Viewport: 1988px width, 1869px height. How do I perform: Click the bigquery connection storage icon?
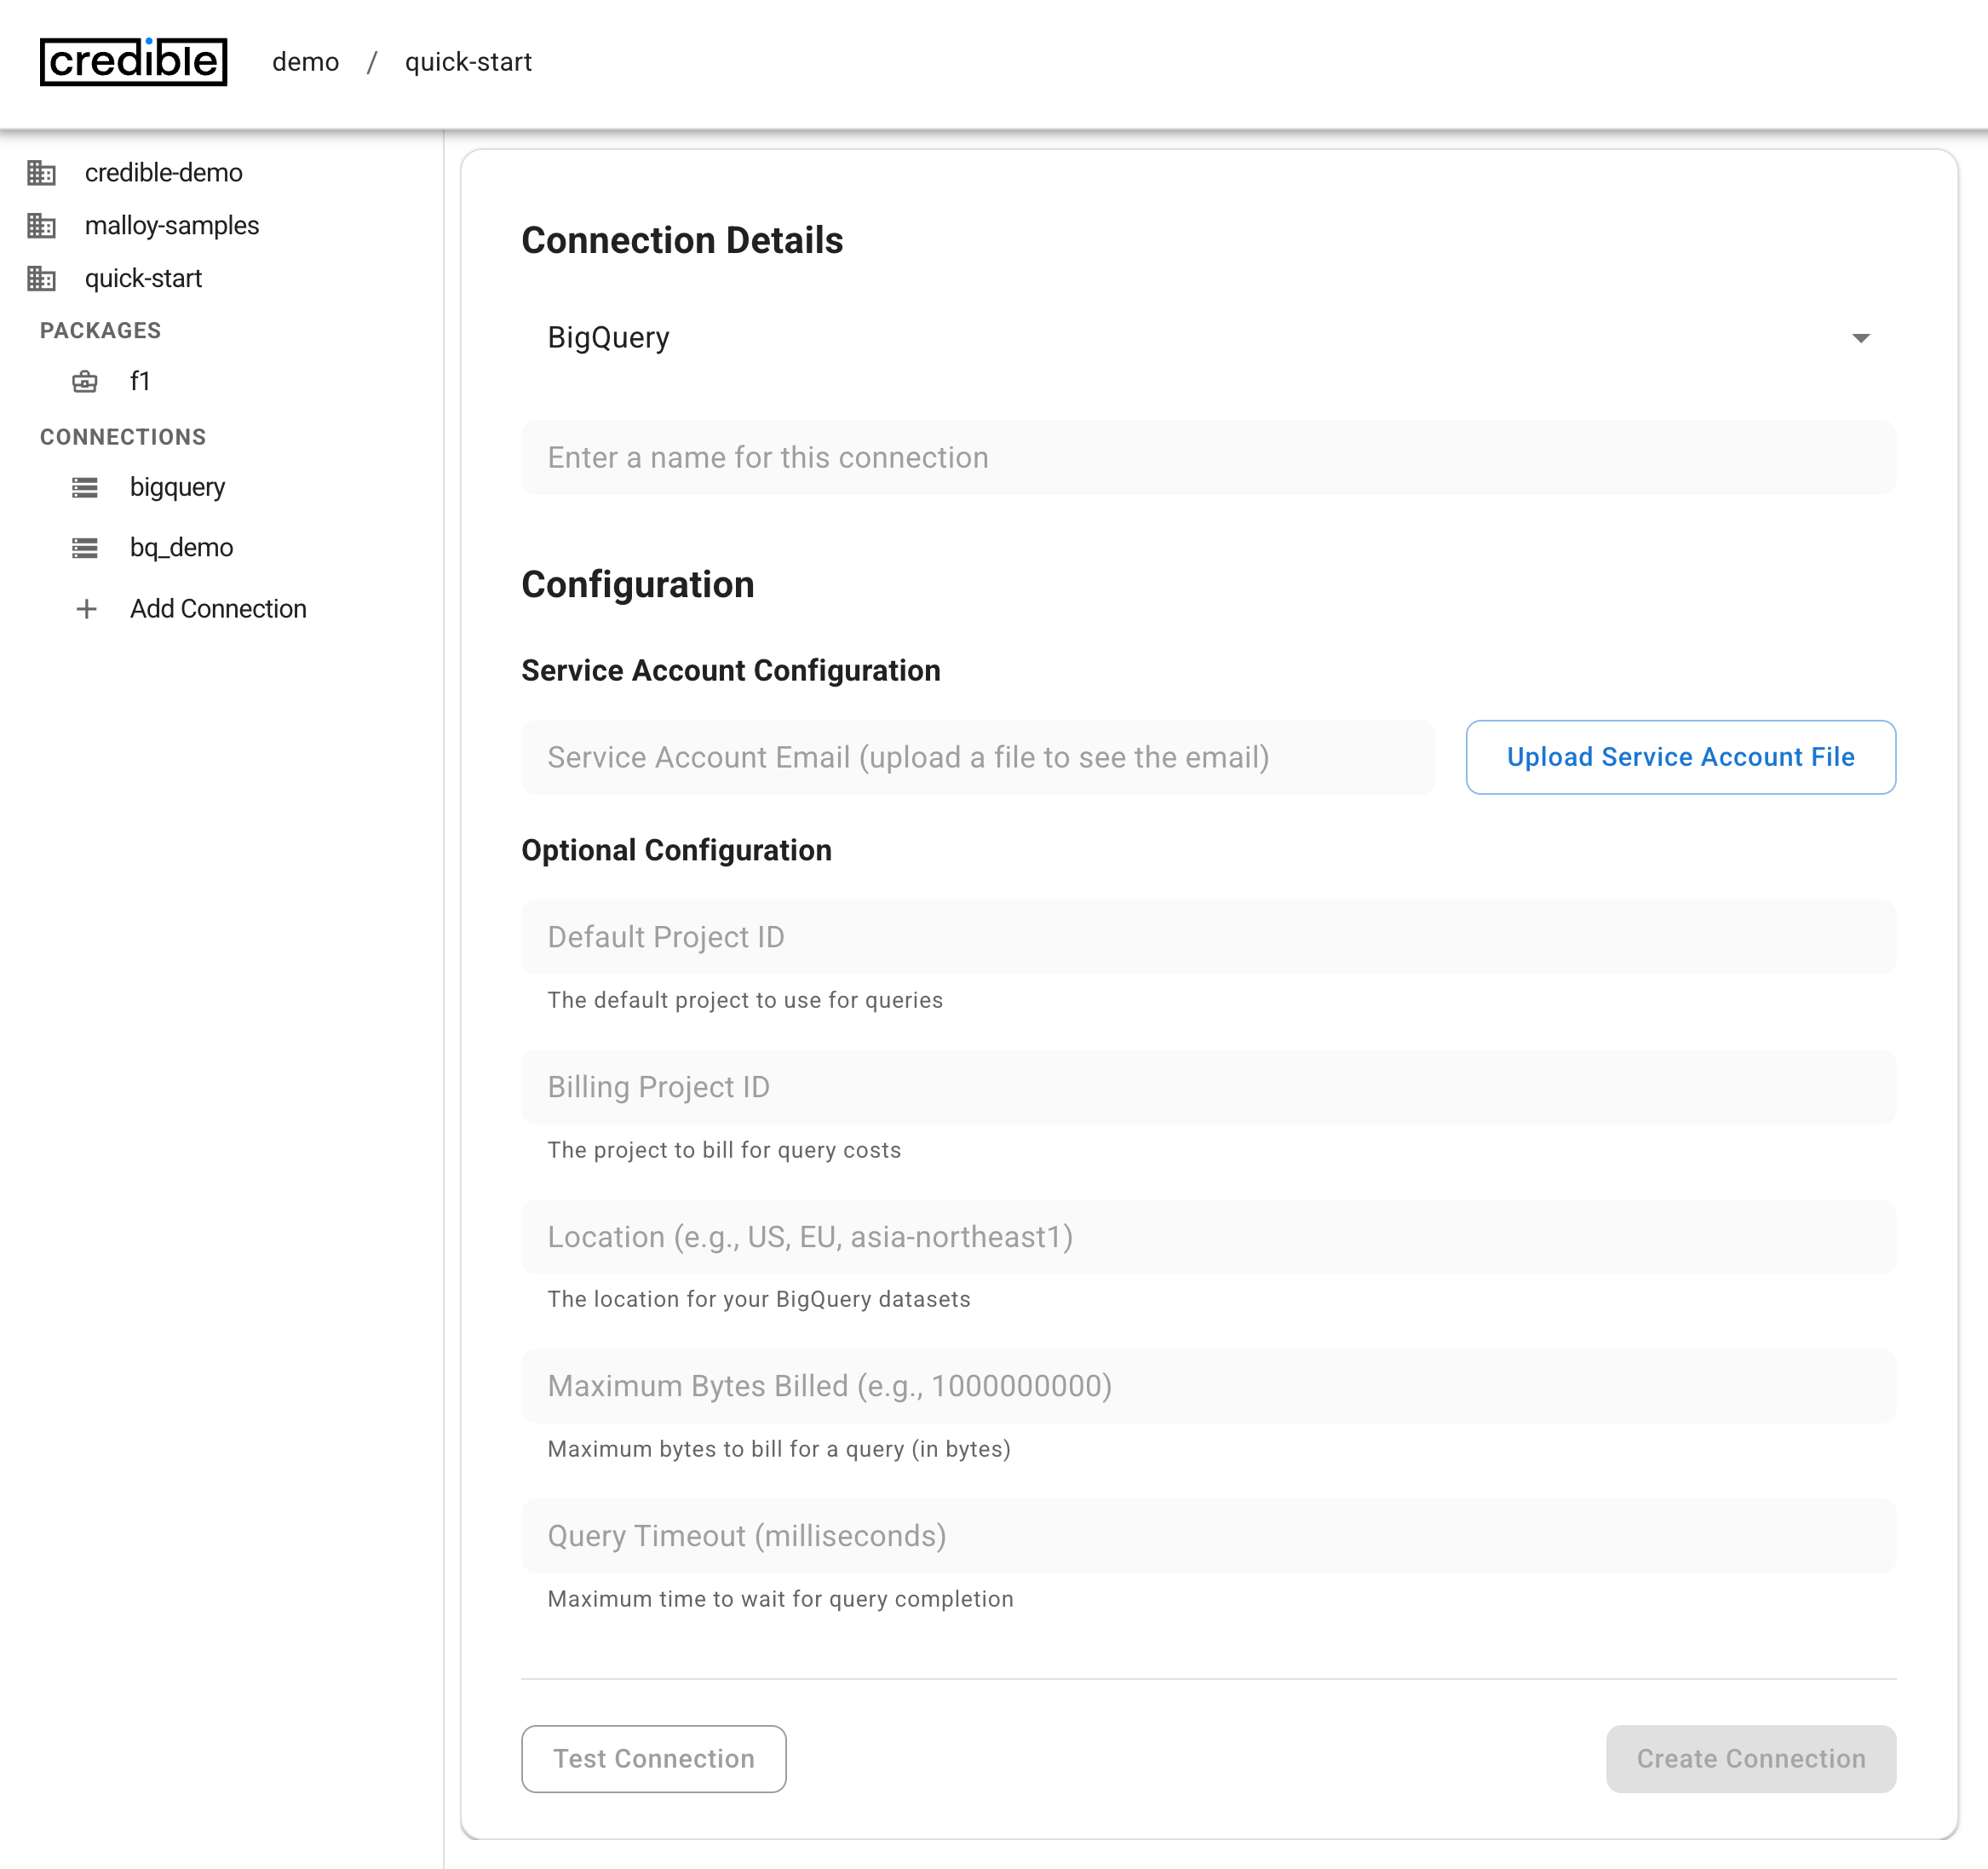[x=85, y=488]
